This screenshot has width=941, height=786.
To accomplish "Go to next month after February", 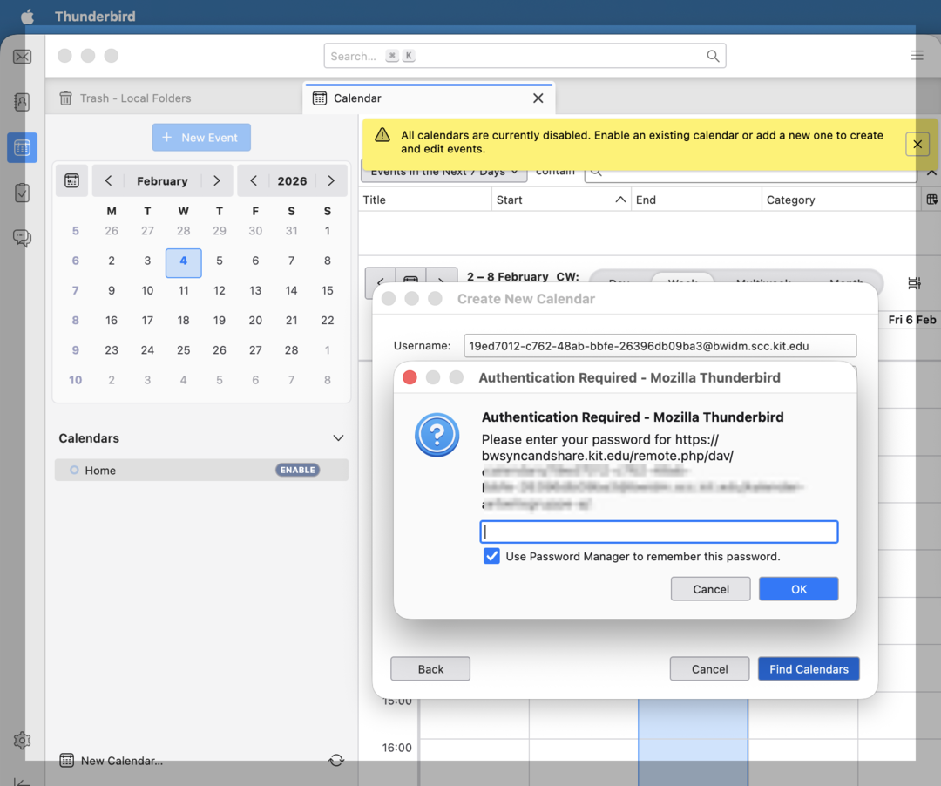I will (217, 180).
